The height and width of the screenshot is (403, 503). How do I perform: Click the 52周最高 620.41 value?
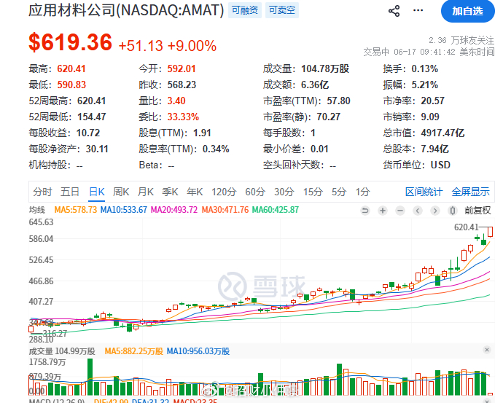point(91,101)
